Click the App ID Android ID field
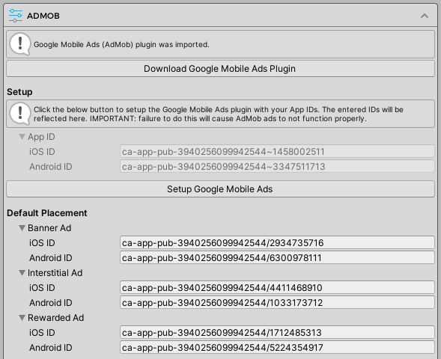Viewport: 441px width, 359px height. tap(277, 167)
